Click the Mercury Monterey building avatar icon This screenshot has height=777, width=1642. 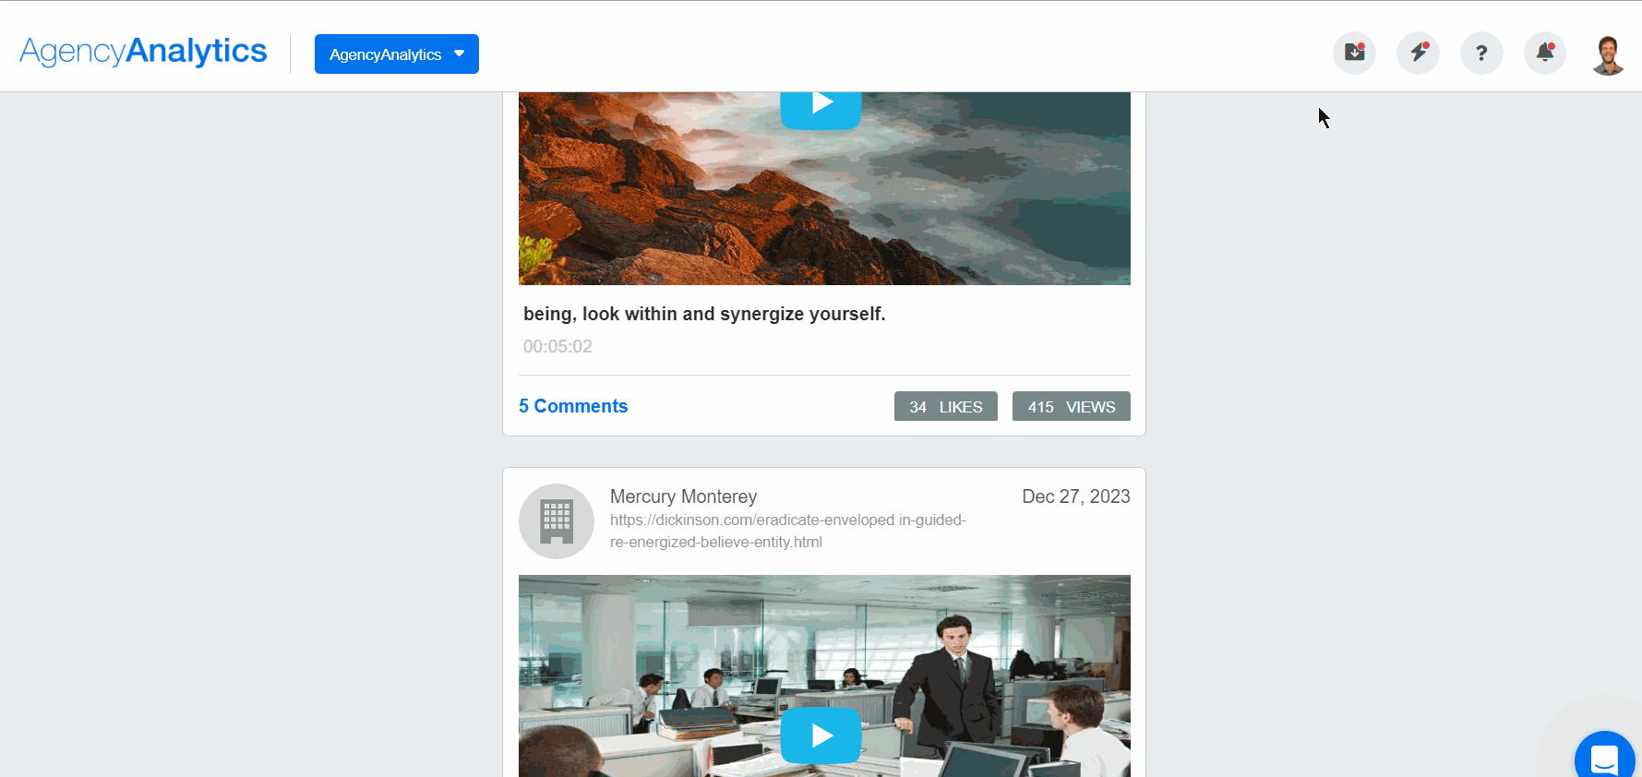pos(557,521)
